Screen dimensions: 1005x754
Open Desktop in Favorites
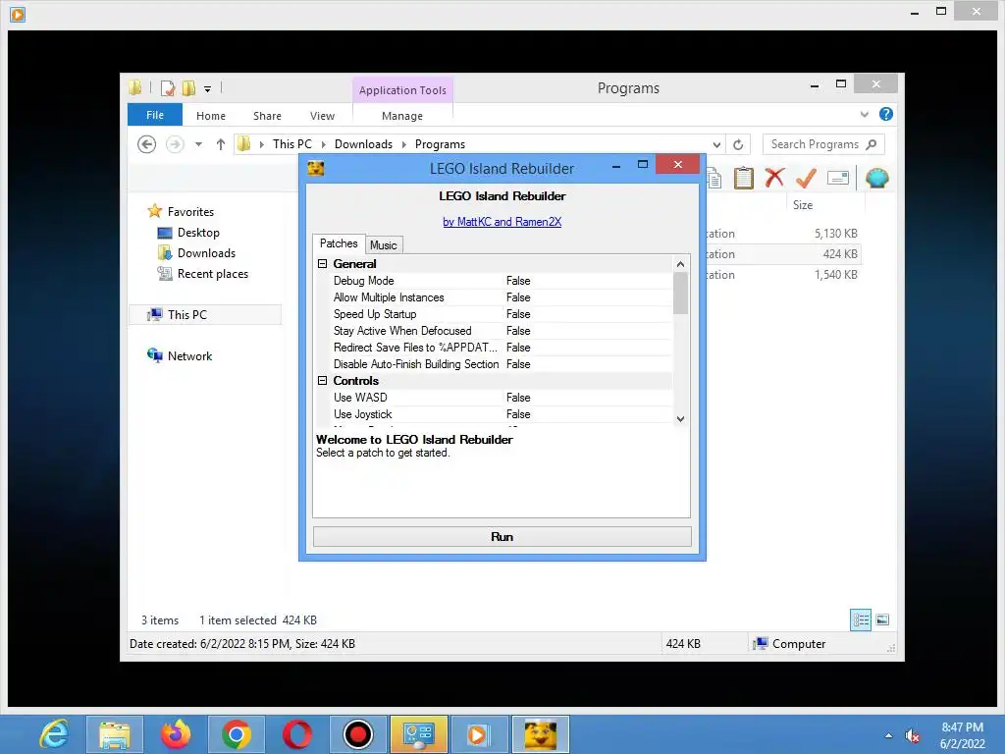click(x=198, y=232)
